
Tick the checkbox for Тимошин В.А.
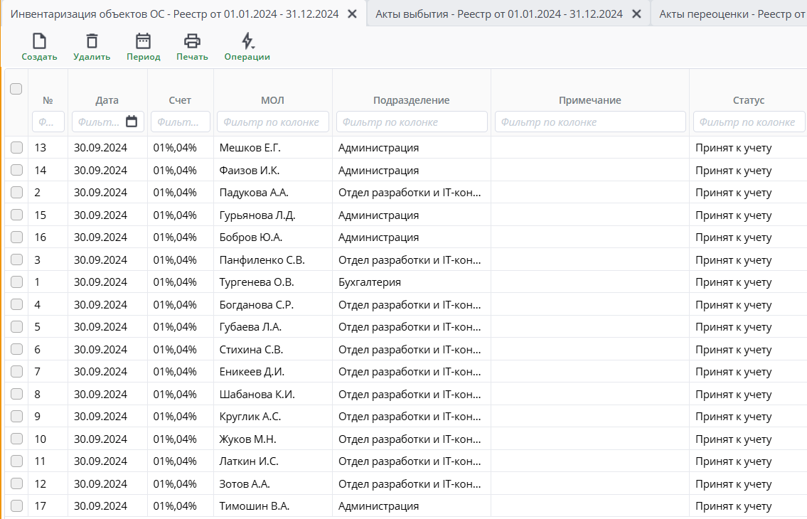16,506
